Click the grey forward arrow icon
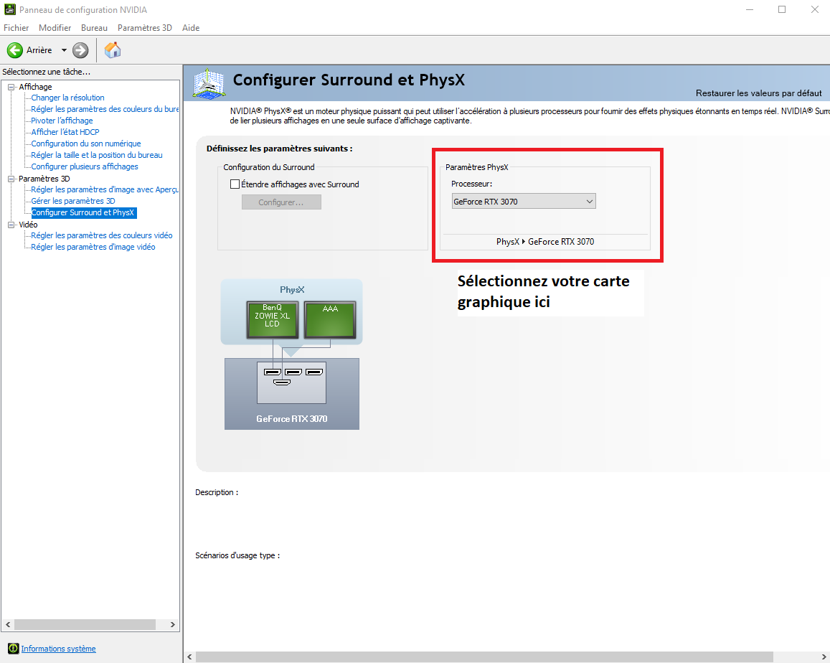 pyautogui.click(x=80, y=50)
